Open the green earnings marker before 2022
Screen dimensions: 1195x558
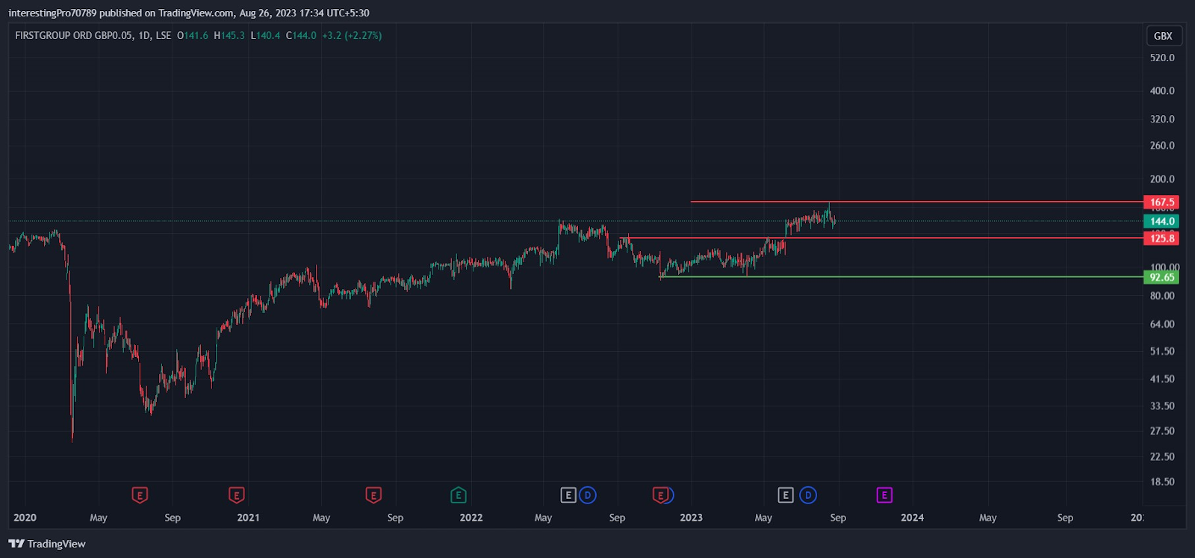[459, 495]
